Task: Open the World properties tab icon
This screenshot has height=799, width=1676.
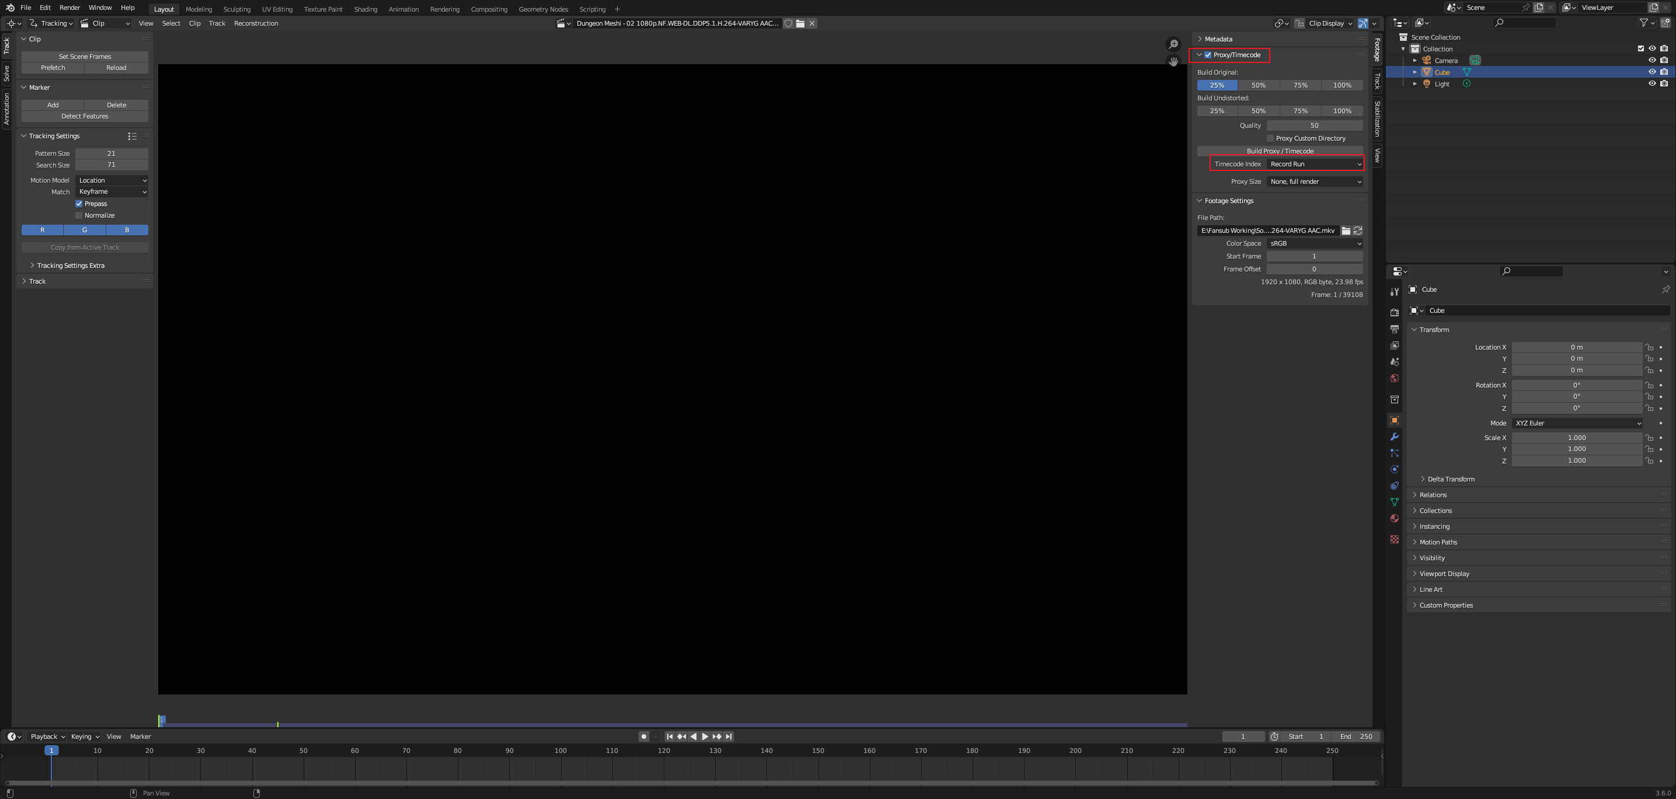Action: click(x=1394, y=378)
